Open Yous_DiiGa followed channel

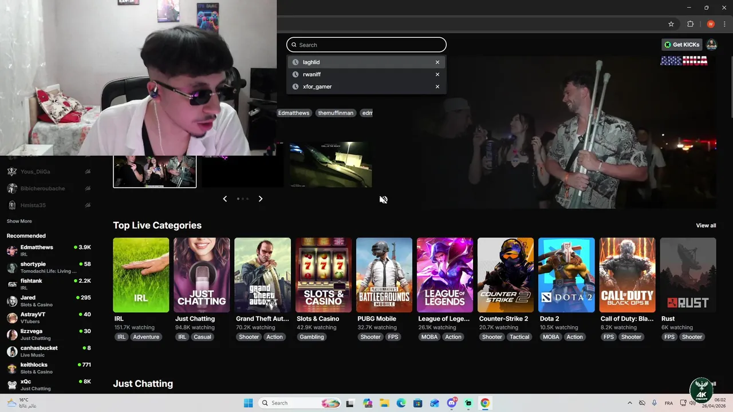coord(49,172)
